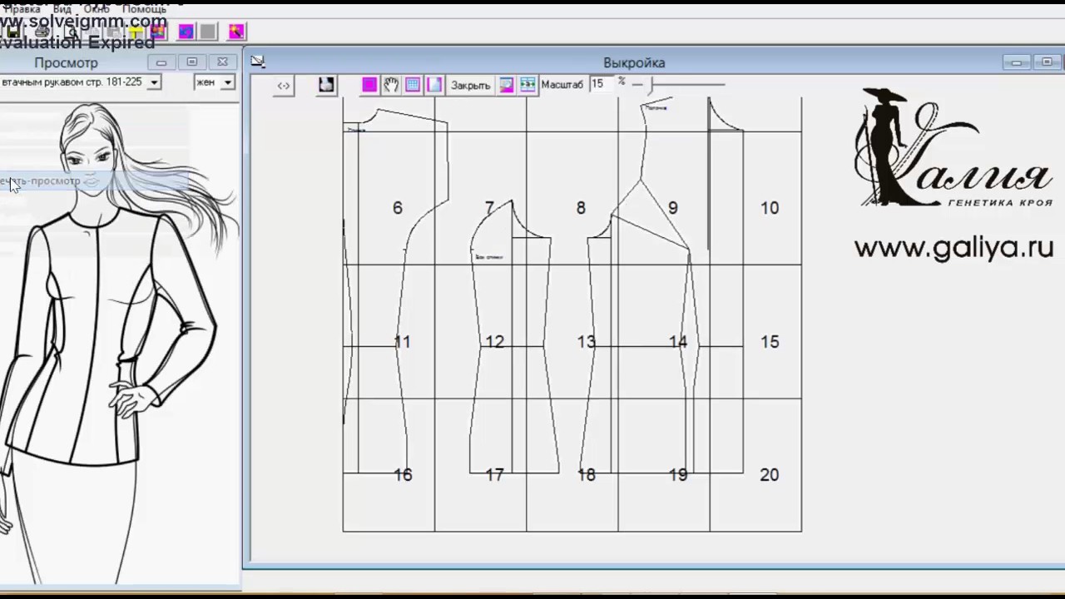Click page number 20 on the pattern sheet
This screenshot has width=1065, height=599.
tap(770, 475)
